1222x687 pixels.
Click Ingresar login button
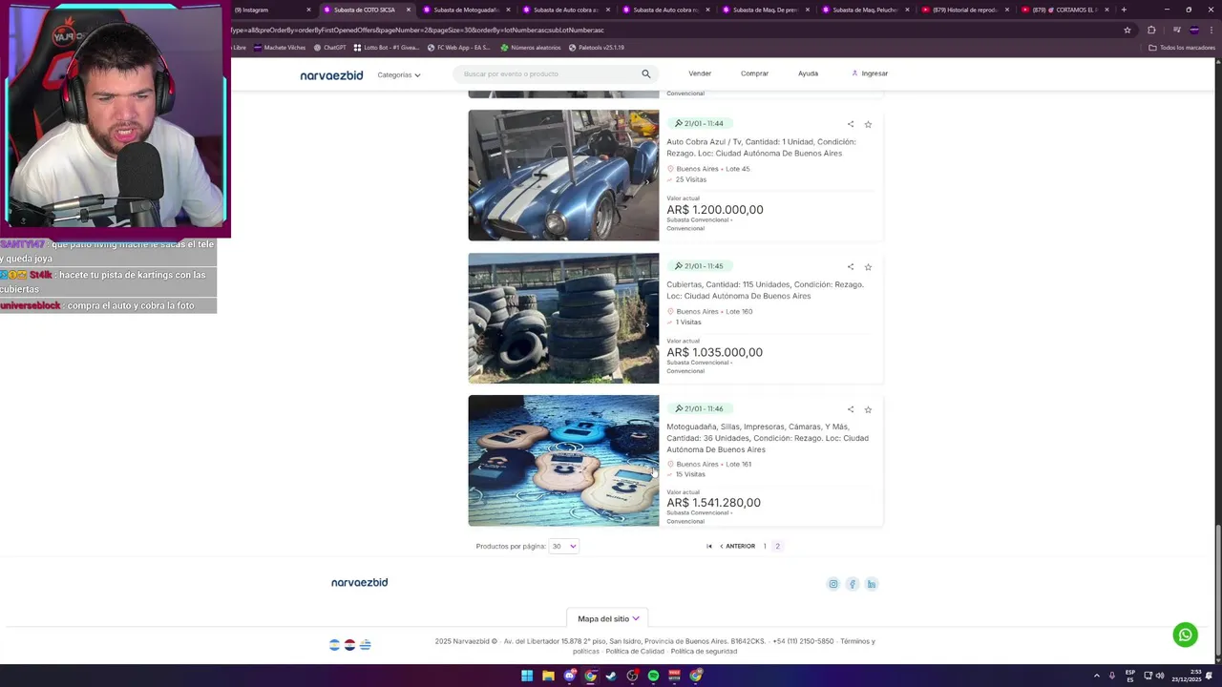870,73
